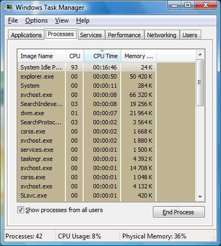221x246 pixels.
Task: Open the View menu
Action: coord(62,20)
